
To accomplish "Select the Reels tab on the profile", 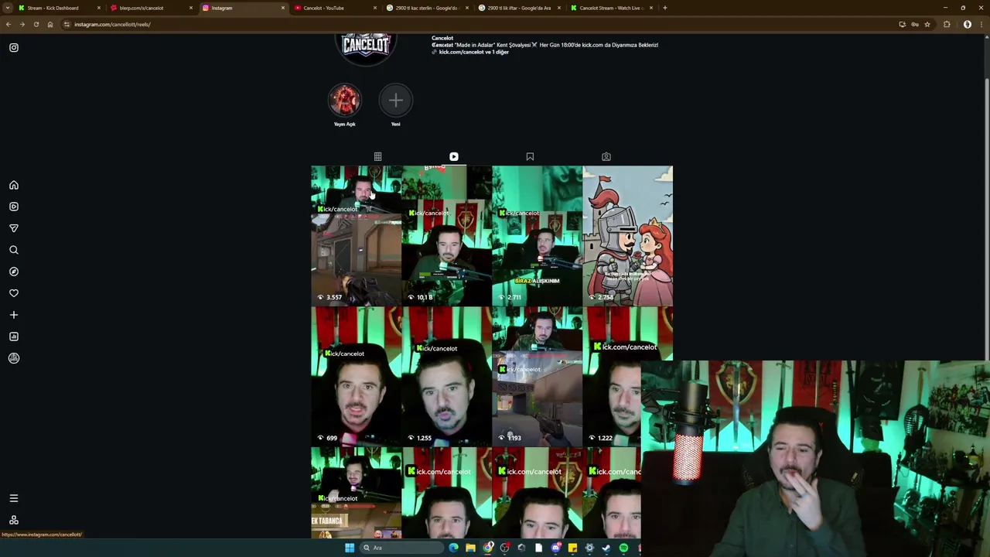I will coord(454,156).
